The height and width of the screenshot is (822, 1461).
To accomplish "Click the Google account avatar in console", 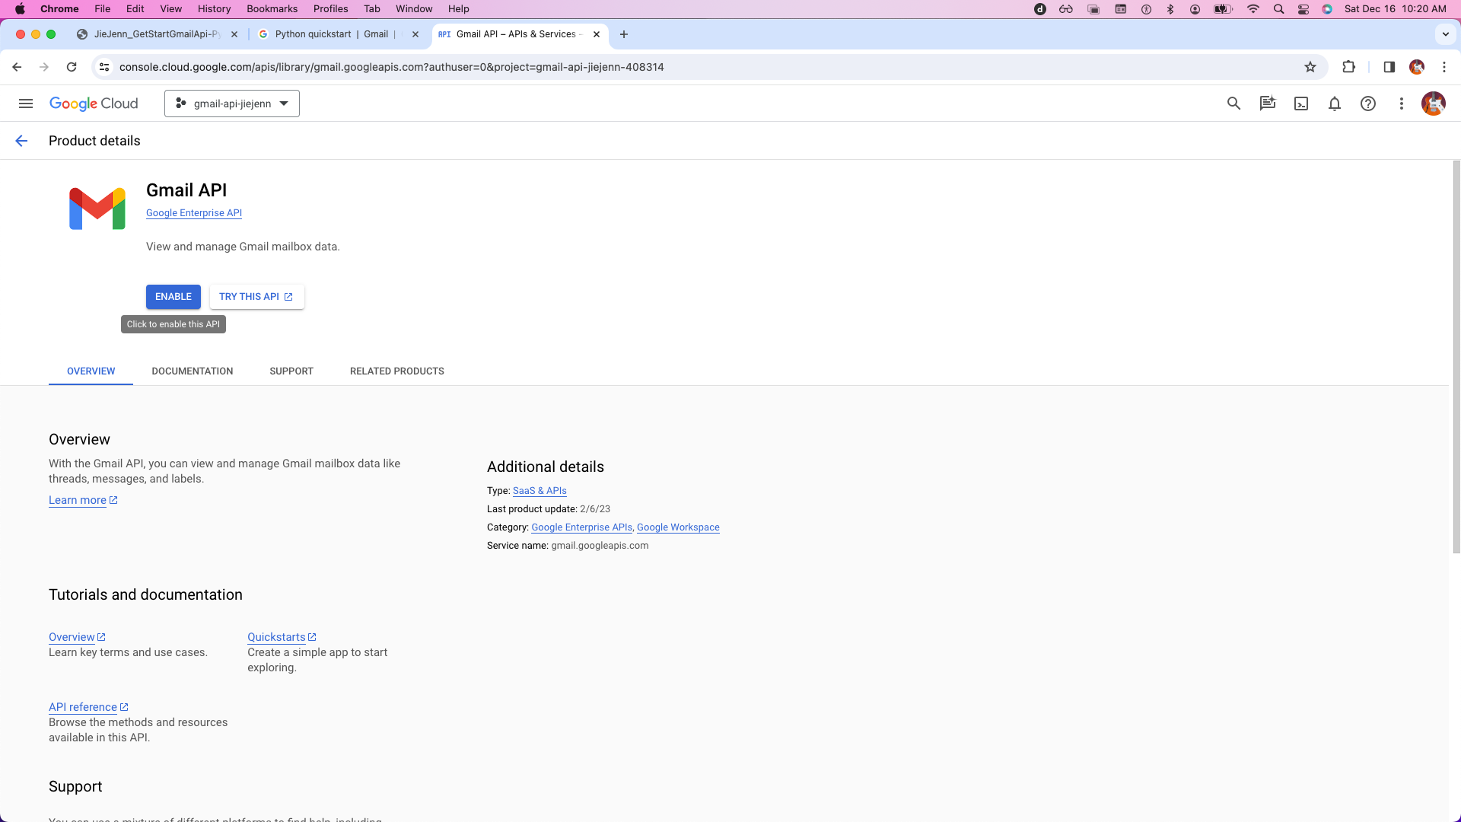I will (1434, 104).
